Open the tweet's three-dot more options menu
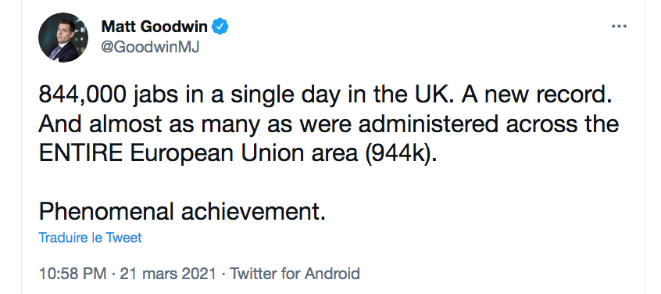Image resolution: width=661 pixels, height=294 pixels. click(619, 27)
